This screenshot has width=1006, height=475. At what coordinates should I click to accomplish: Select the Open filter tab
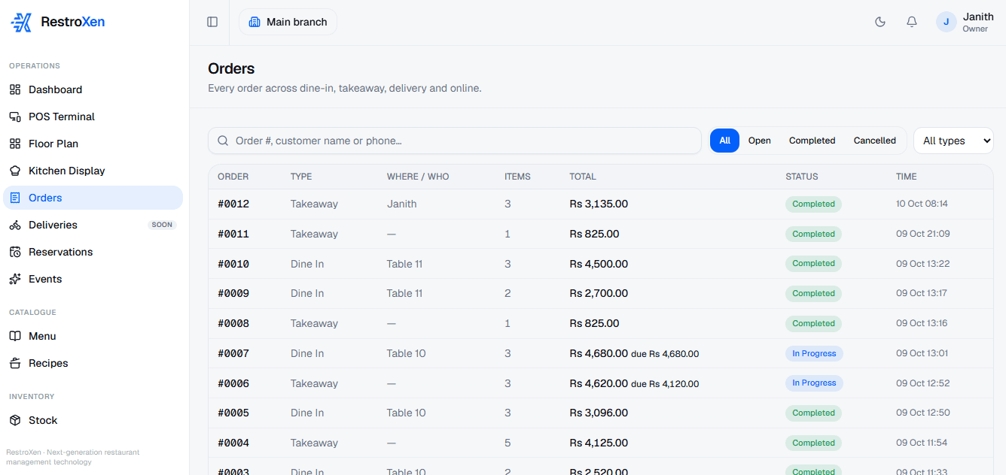pos(759,141)
